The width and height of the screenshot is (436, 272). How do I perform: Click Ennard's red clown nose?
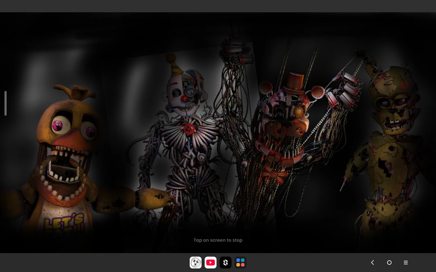point(184,98)
